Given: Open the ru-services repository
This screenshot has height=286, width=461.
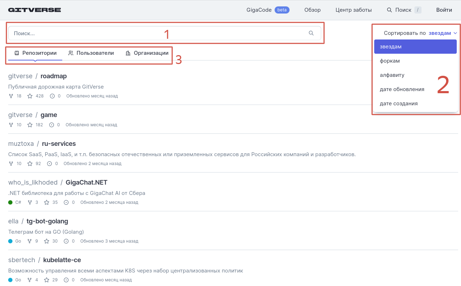Looking at the screenshot, I should point(59,144).
